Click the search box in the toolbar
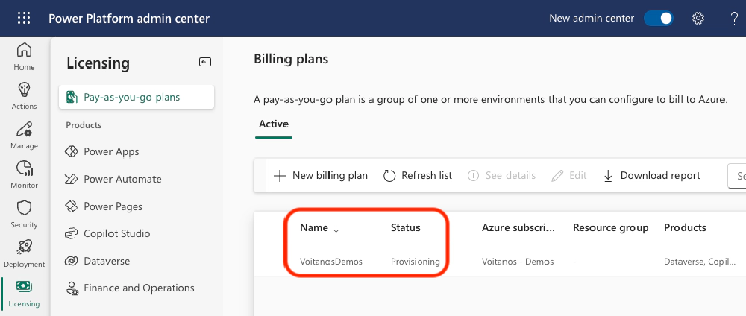 point(737,176)
